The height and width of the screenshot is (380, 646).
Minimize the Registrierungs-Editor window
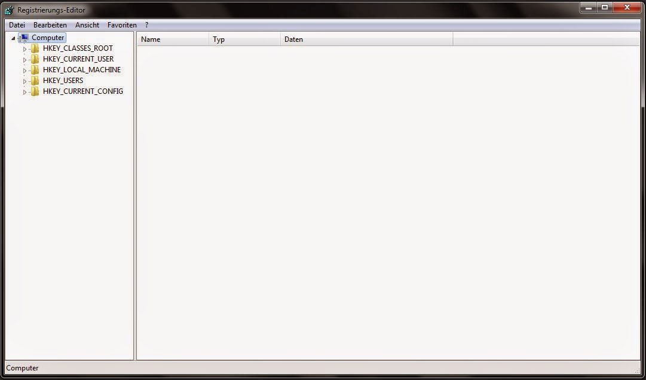(x=589, y=7)
